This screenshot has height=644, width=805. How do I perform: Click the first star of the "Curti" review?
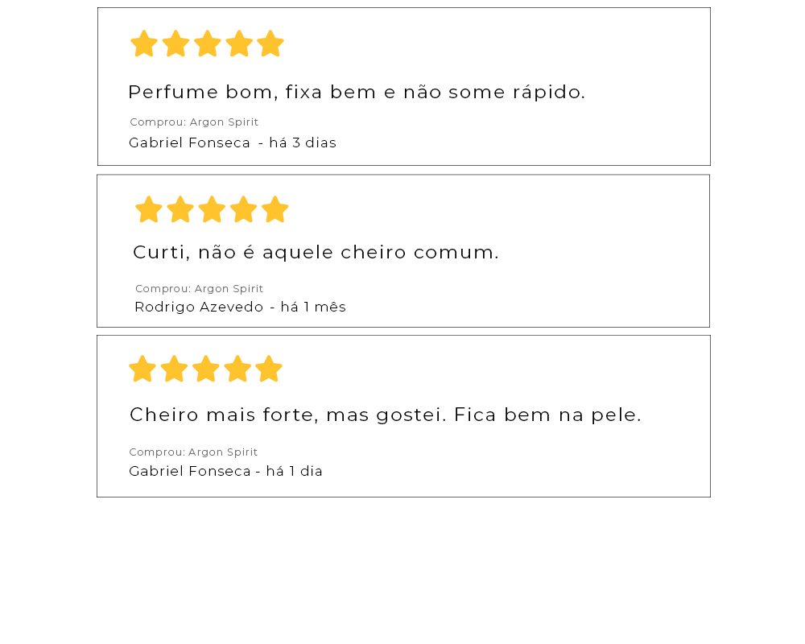pos(149,210)
